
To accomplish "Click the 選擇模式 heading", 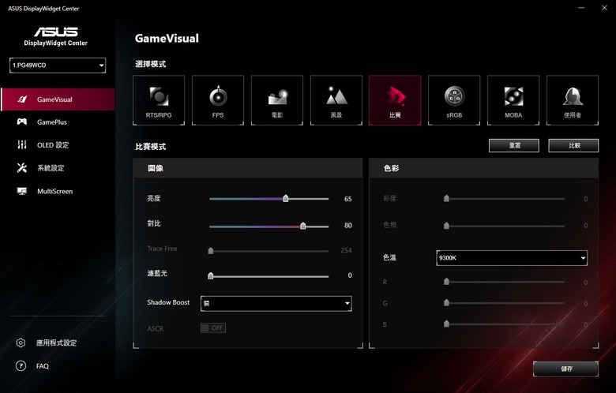I will pos(151,64).
